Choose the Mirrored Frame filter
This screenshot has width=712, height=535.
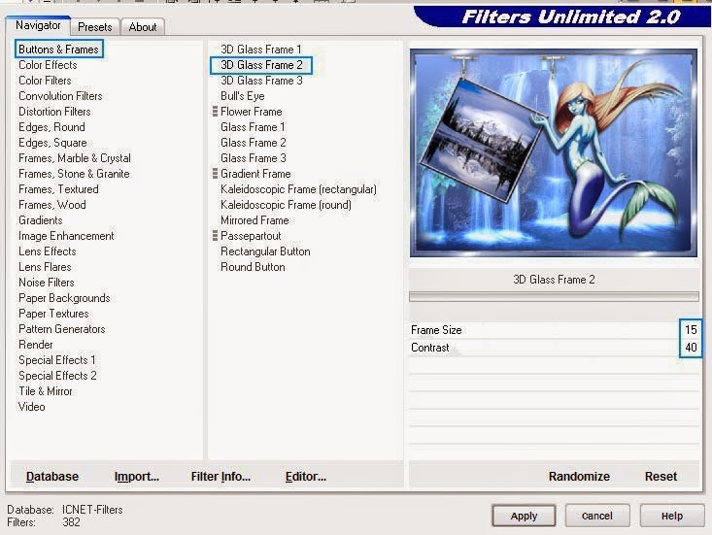pos(254,220)
